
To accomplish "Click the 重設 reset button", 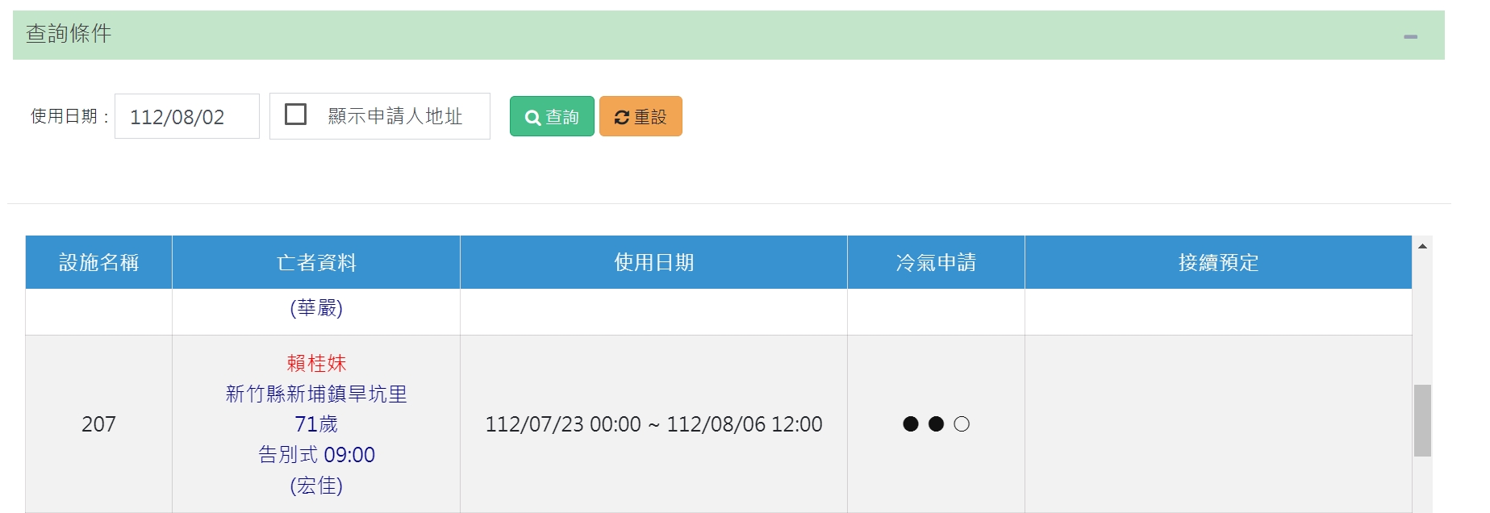I will (641, 116).
